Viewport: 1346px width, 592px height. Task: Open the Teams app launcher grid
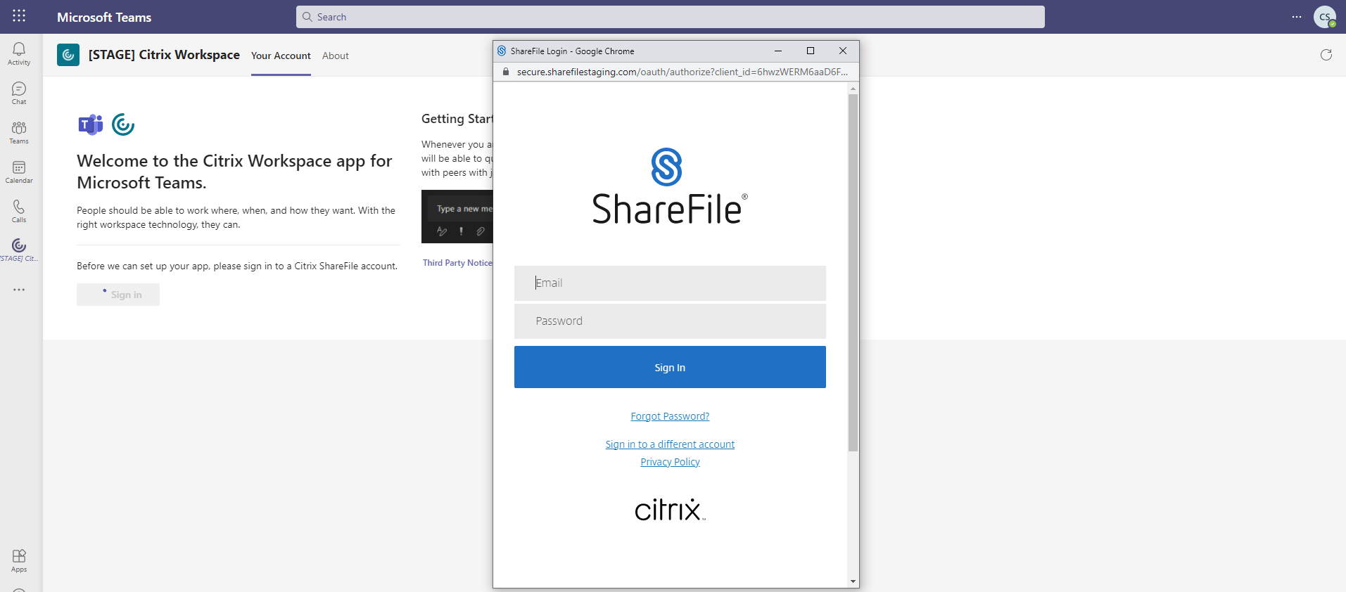pos(19,15)
